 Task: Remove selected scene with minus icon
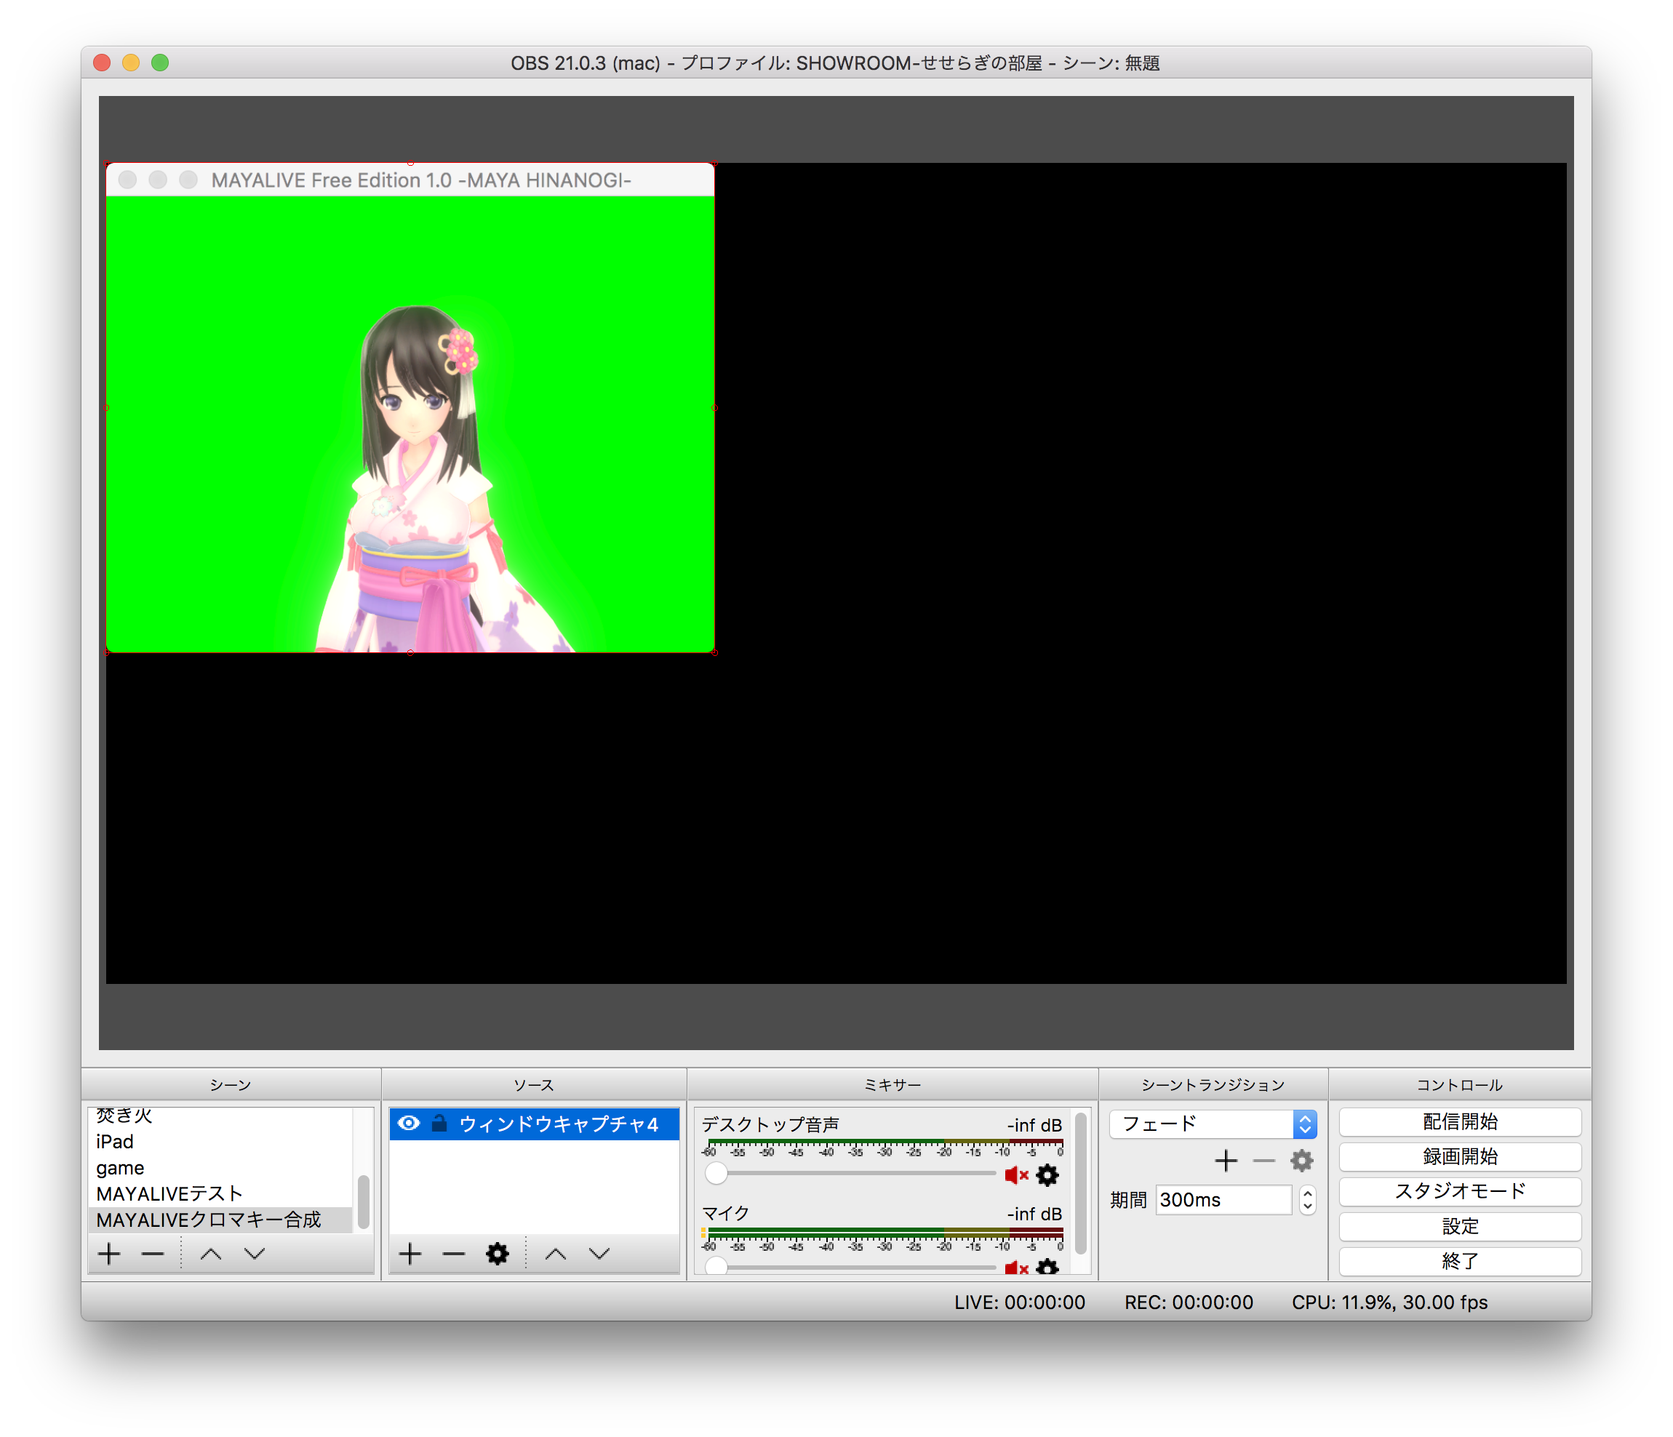coord(153,1254)
